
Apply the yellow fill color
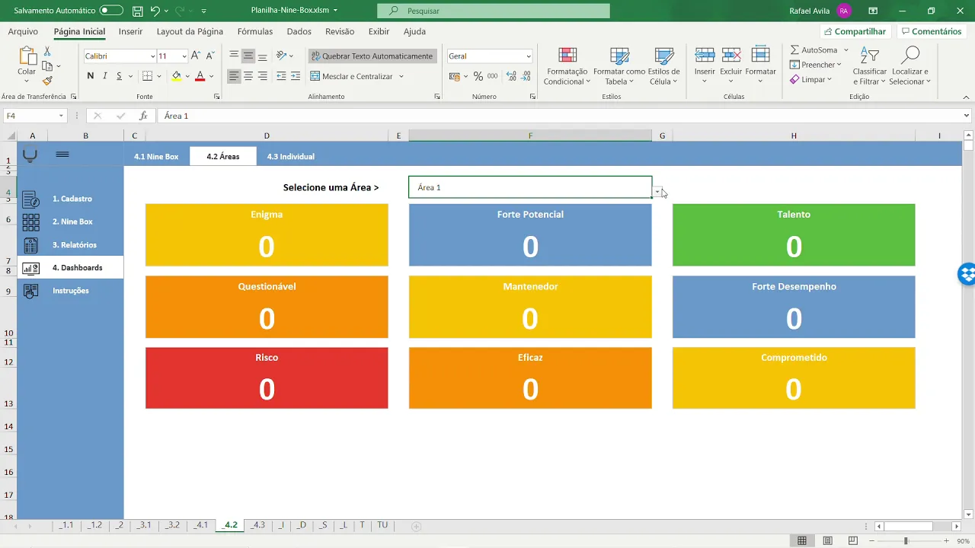[x=177, y=76]
